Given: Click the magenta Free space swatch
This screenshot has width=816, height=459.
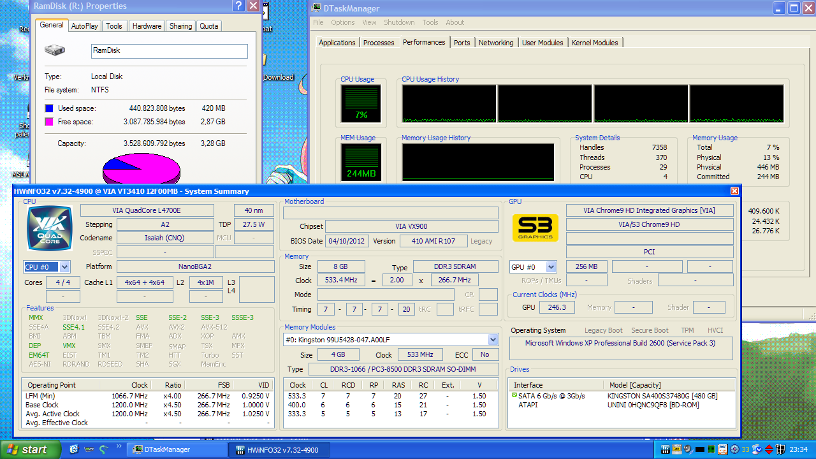Looking at the screenshot, I should click(x=49, y=122).
